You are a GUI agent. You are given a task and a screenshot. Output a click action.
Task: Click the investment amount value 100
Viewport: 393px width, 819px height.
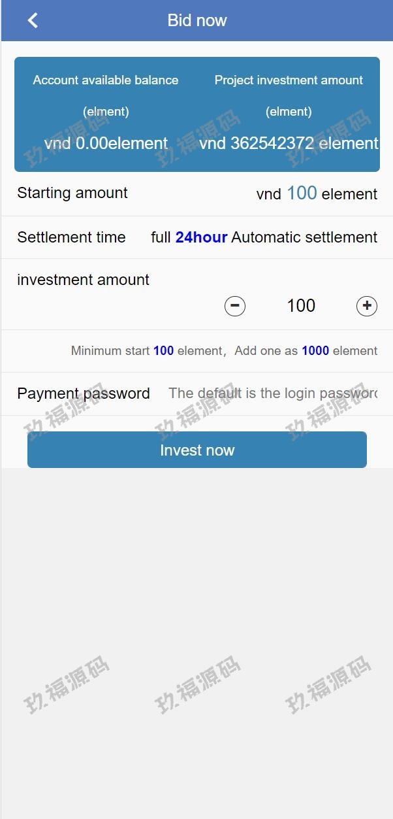tap(301, 306)
